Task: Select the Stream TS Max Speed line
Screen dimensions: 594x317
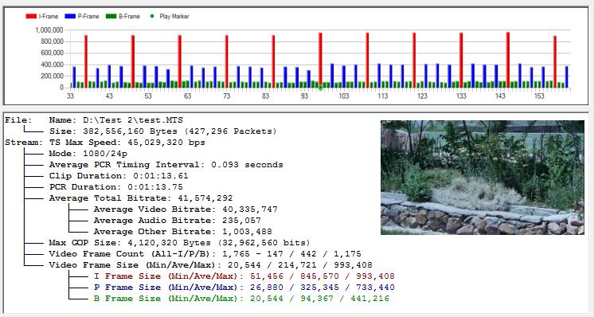Action: point(105,143)
